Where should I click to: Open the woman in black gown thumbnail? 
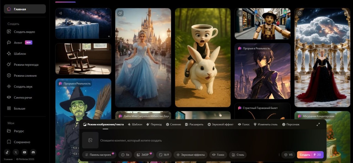click(322, 57)
